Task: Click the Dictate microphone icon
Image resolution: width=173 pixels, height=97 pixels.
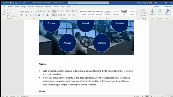Action: tap(152, 11)
